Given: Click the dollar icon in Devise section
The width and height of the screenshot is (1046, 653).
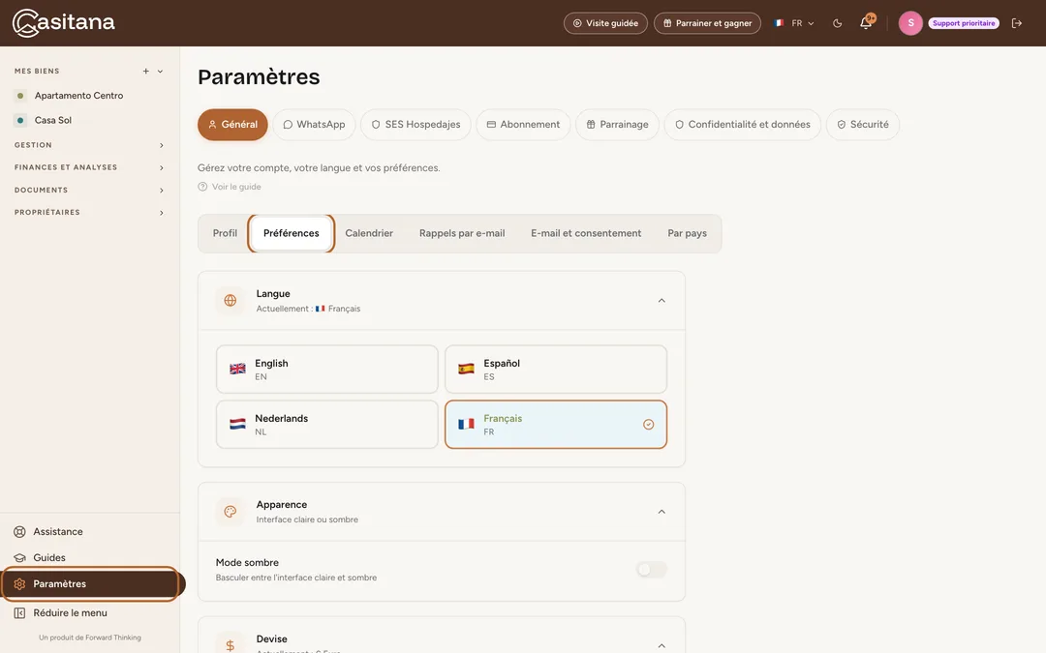Looking at the screenshot, I should (x=231, y=644).
